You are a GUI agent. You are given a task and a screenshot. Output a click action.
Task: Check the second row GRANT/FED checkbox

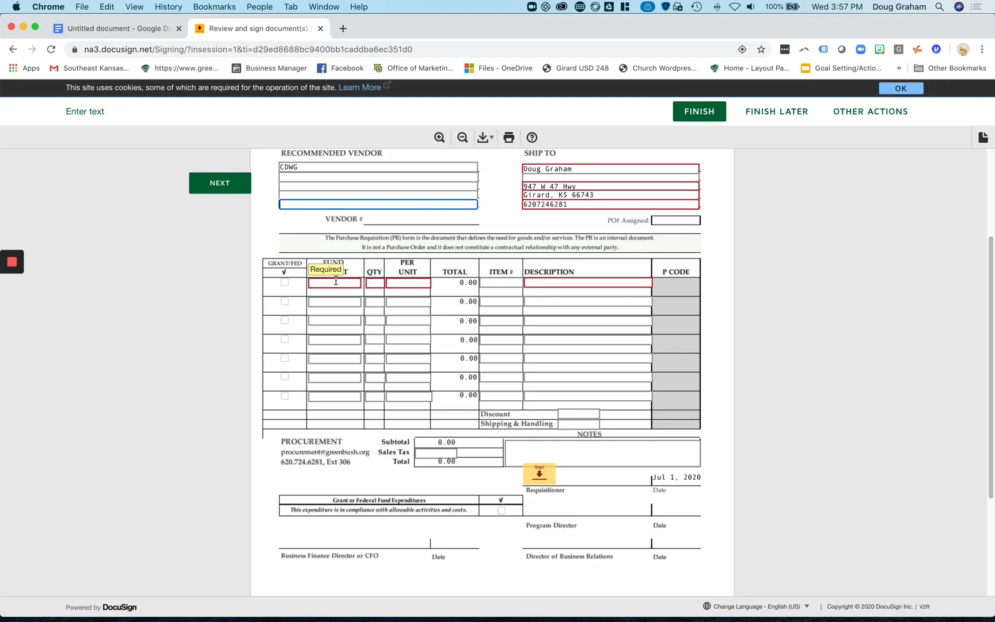(x=284, y=301)
